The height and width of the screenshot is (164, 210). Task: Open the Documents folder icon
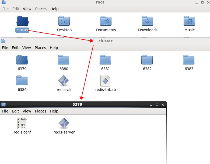106,21
